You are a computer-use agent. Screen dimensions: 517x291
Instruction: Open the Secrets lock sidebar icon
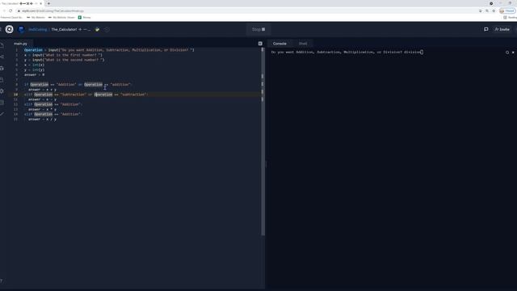(x=2, y=80)
